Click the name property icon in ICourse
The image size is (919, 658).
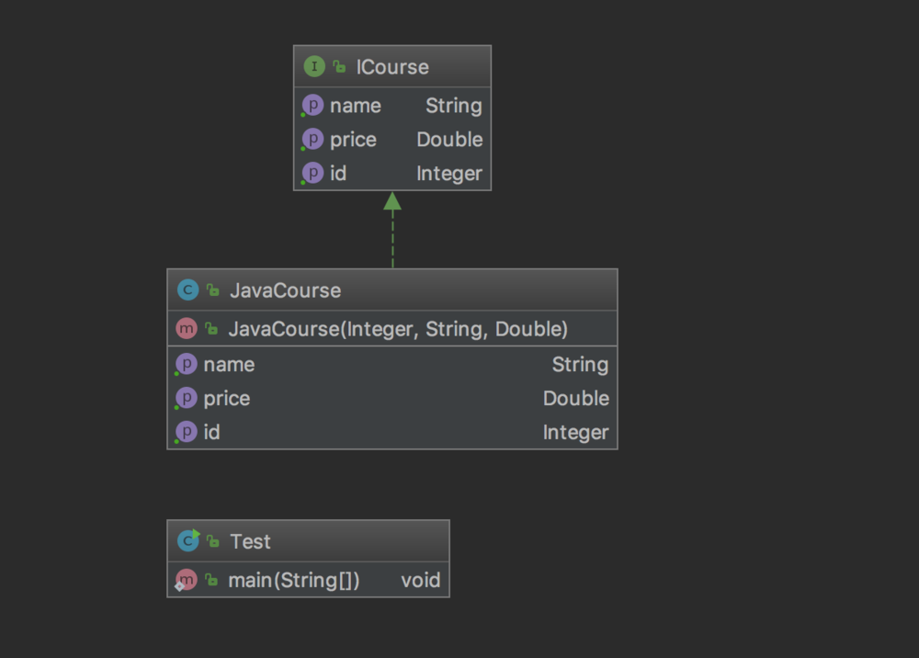tap(312, 106)
